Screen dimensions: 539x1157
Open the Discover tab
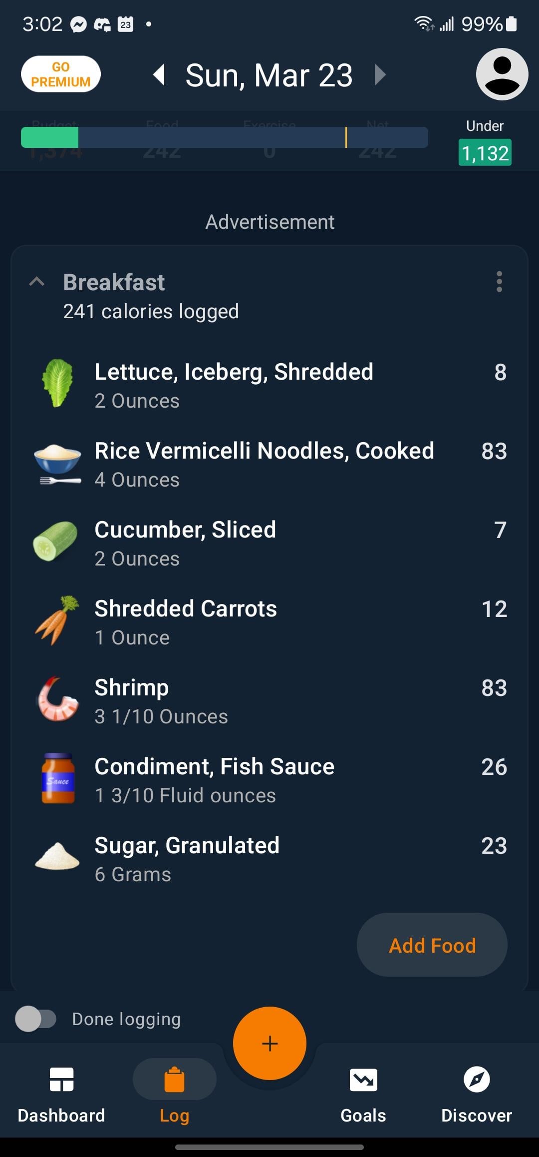click(477, 1094)
